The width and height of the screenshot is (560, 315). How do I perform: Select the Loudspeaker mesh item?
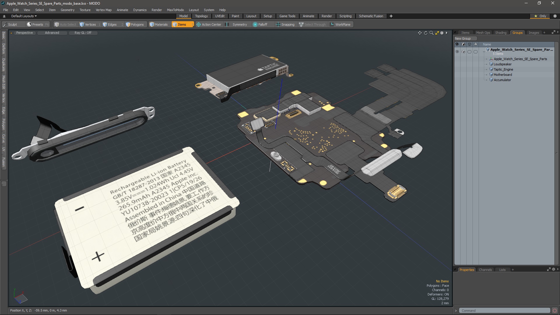(503, 64)
